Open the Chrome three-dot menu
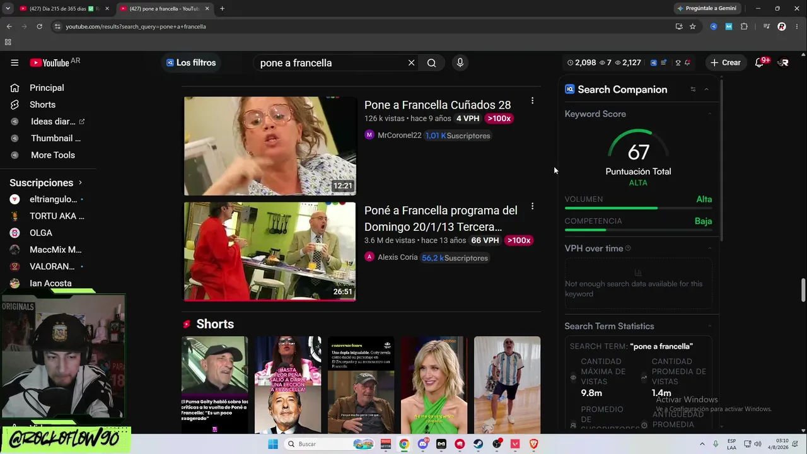 796,26
